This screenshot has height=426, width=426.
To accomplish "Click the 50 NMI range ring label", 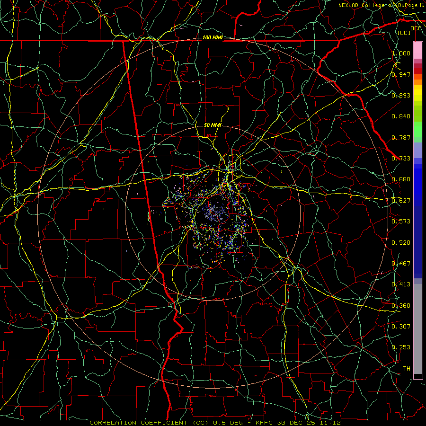I will point(213,125).
